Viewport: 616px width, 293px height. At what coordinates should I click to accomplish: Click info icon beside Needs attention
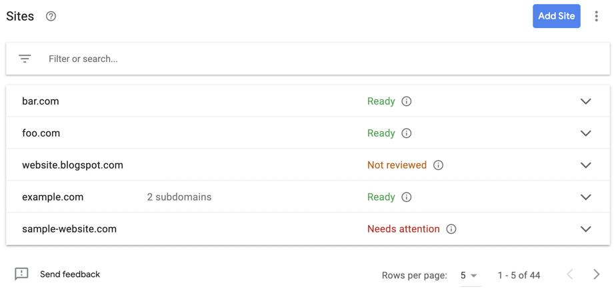[451, 229]
